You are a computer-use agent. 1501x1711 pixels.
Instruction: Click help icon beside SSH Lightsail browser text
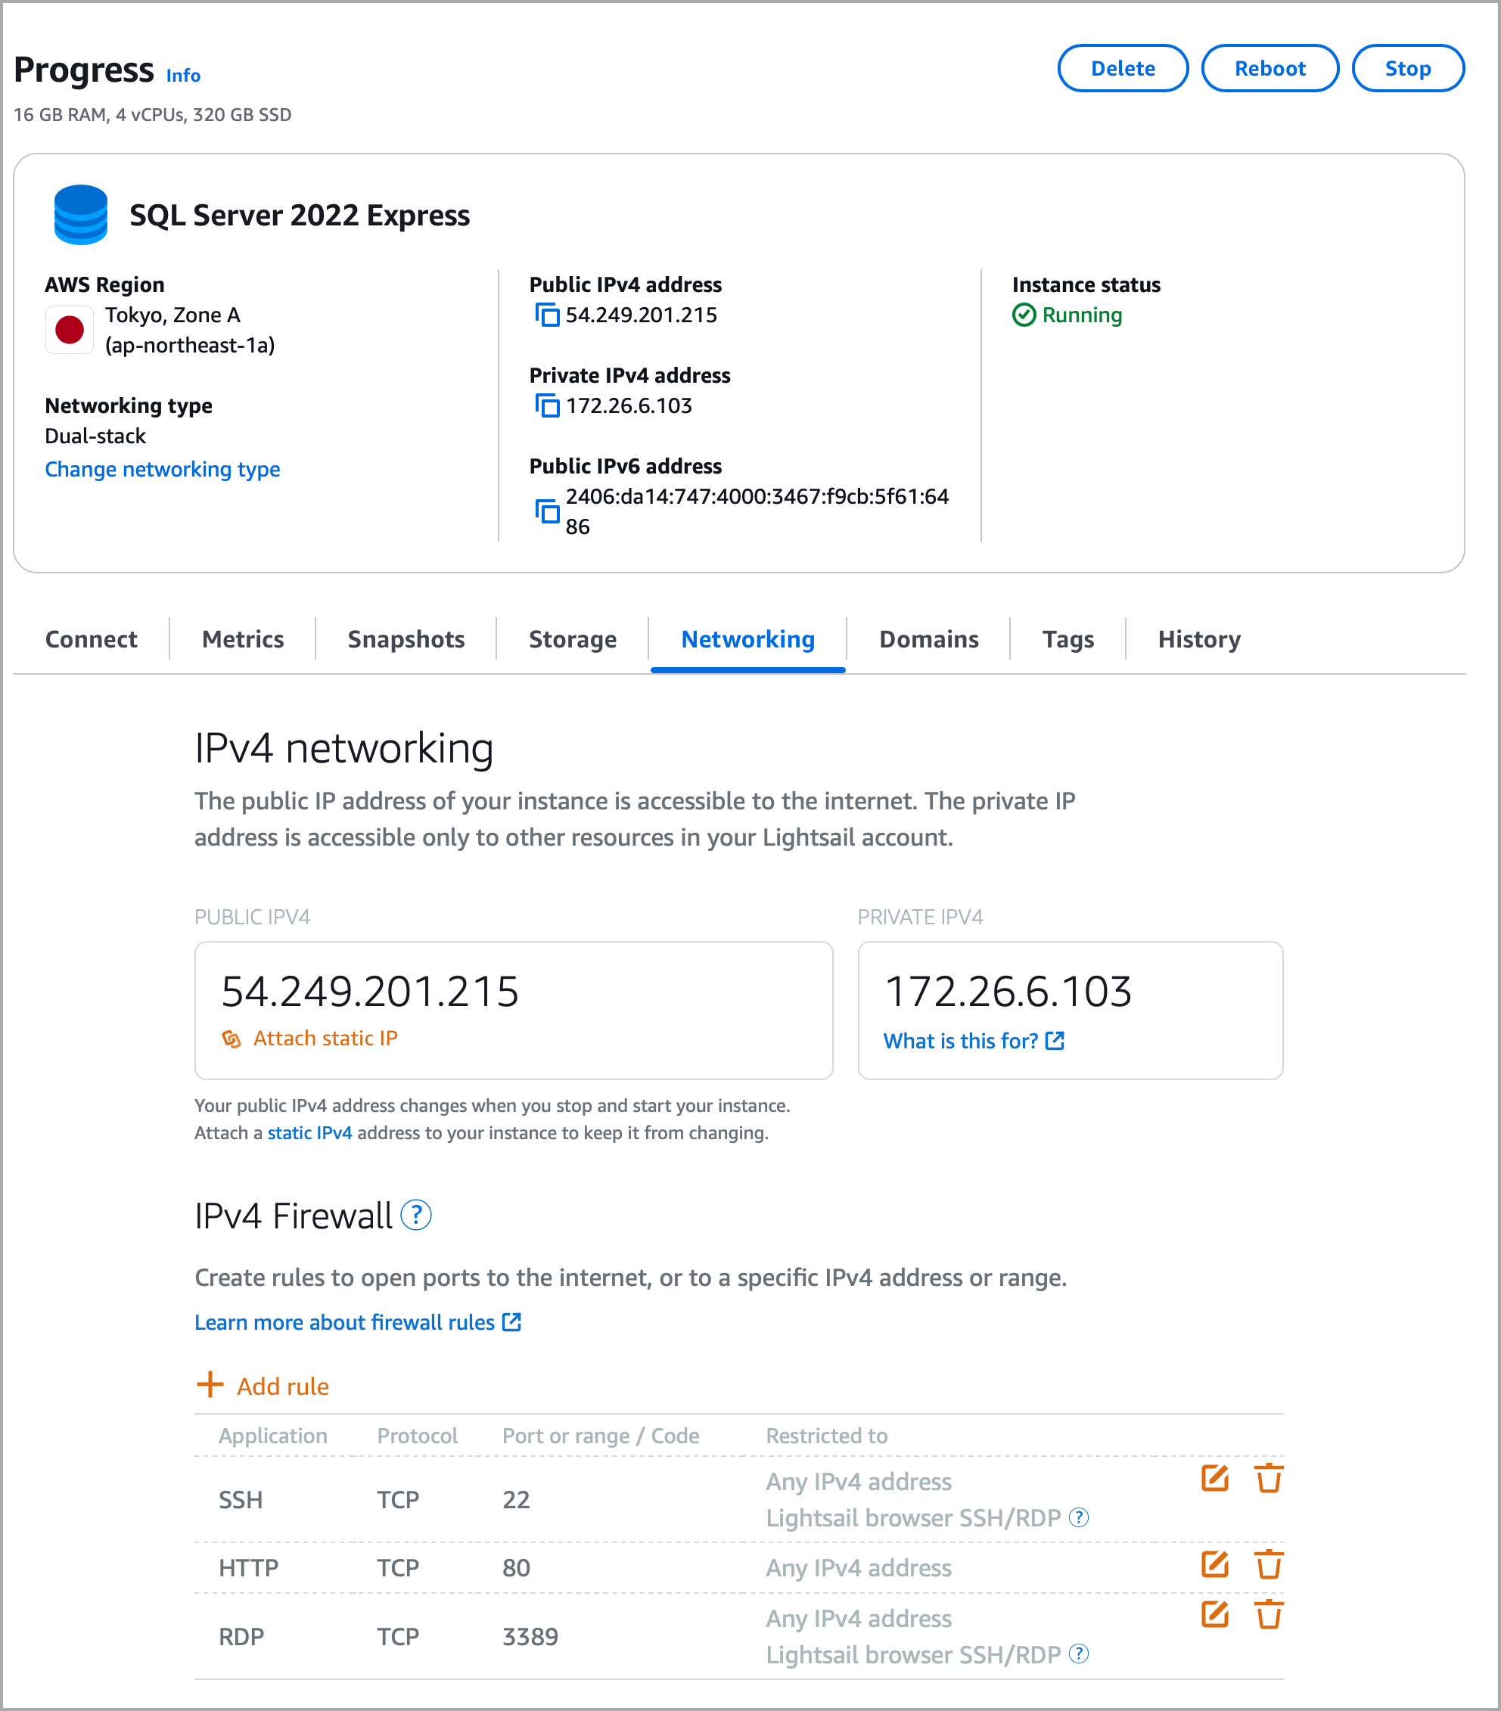(x=1079, y=1517)
